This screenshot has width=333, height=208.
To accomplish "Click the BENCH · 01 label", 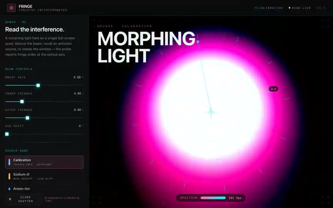I will (15, 22).
